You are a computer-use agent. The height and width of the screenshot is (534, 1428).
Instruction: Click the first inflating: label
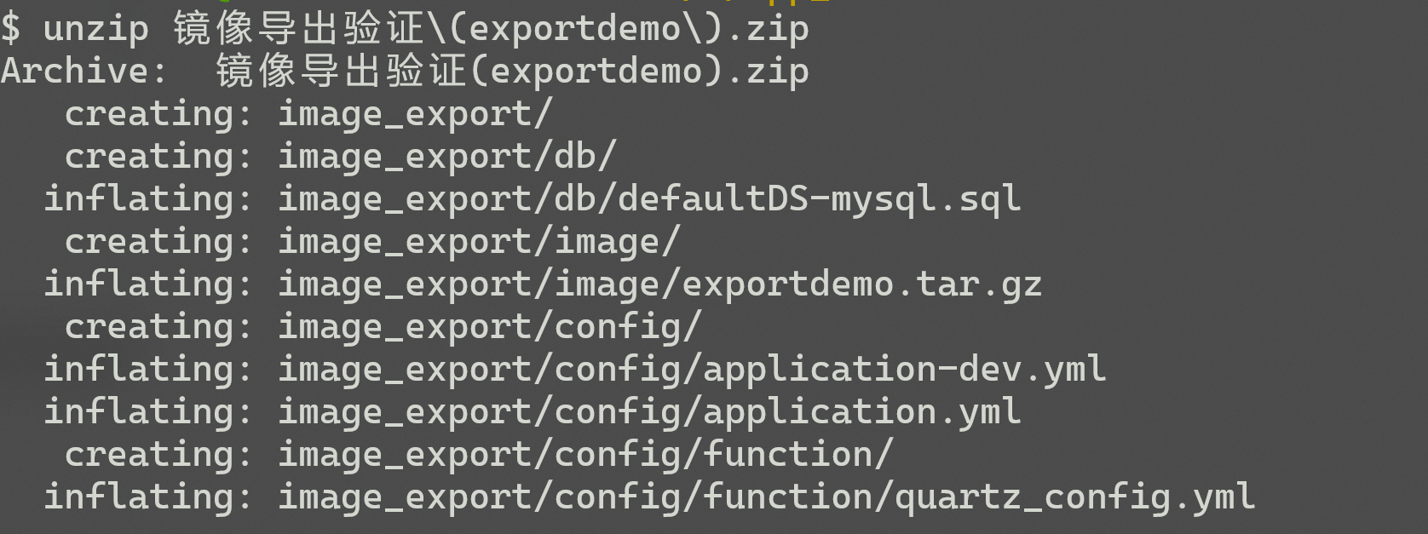(x=148, y=199)
